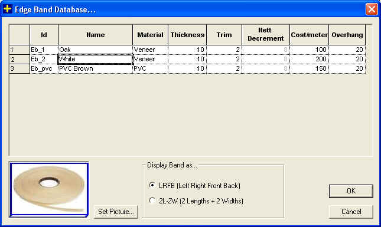
Task: Click the Eb_1 Id cell
Action: [44, 50]
